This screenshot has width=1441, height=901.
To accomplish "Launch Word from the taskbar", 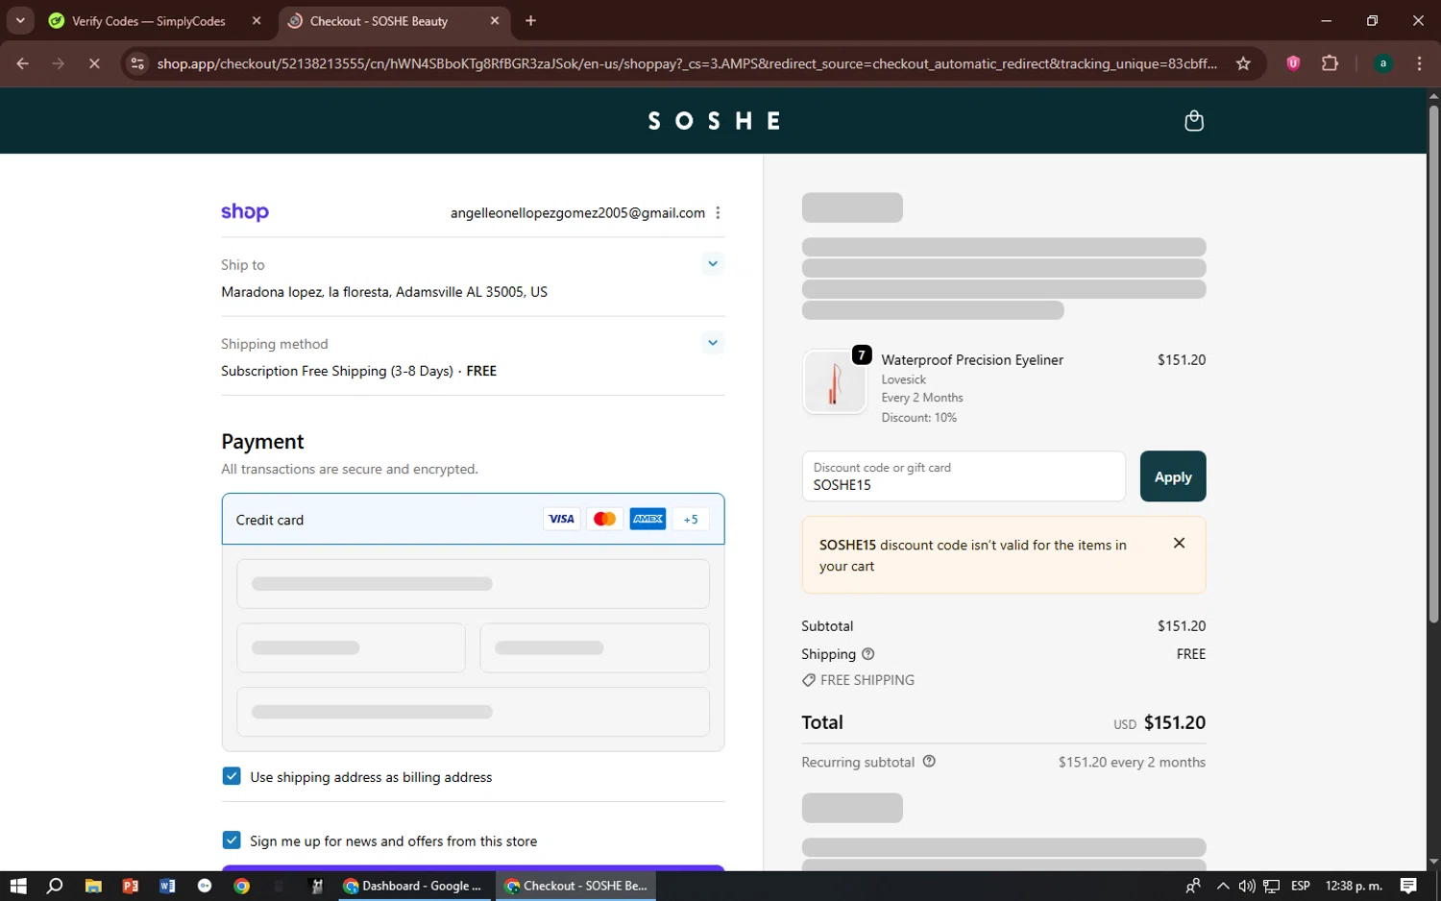I will 167,886.
